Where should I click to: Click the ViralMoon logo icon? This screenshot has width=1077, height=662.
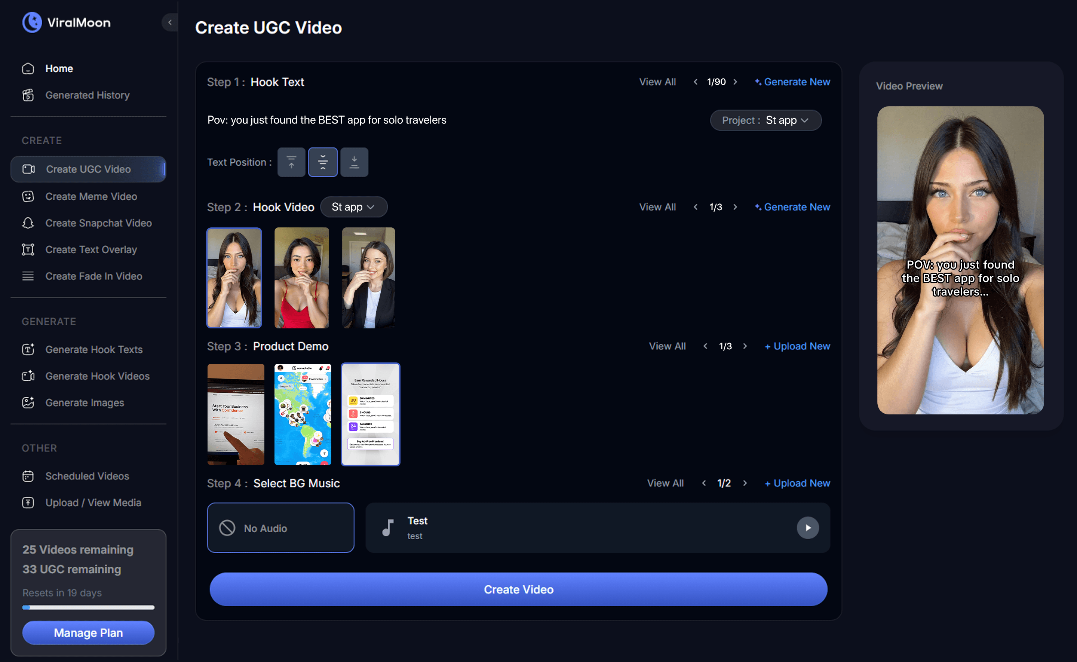pos(32,22)
